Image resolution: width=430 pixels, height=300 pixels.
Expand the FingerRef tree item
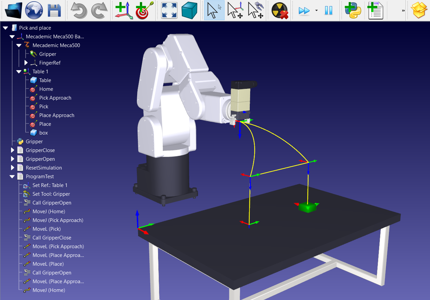coord(26,63)
